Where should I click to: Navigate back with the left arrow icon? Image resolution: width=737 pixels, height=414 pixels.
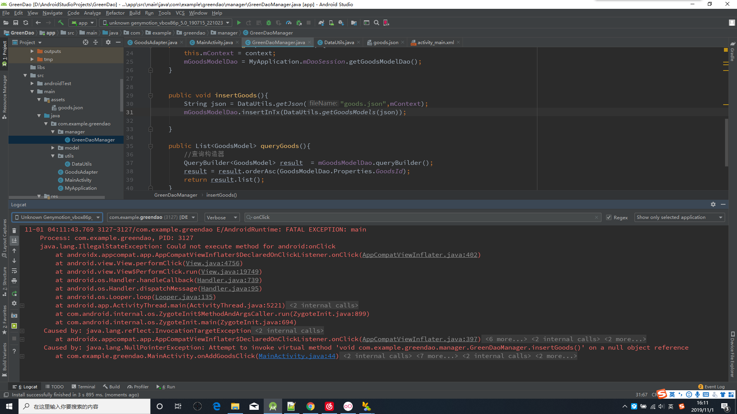(x=38, y=23)
